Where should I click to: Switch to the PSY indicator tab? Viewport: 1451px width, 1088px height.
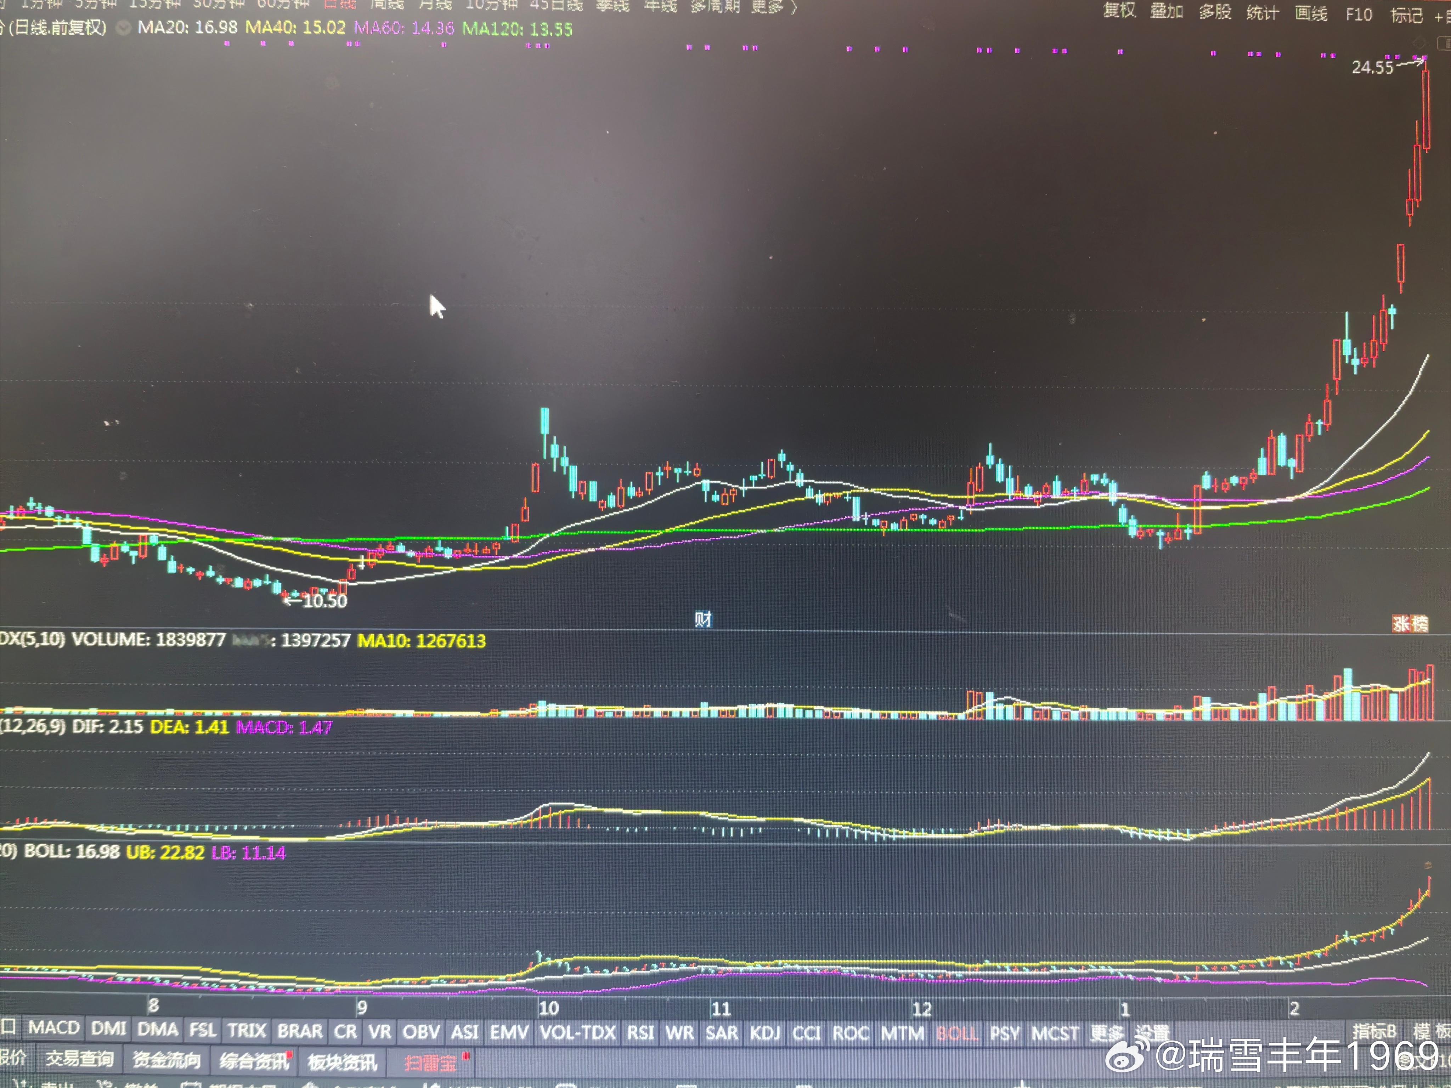pos(1005,1033)
